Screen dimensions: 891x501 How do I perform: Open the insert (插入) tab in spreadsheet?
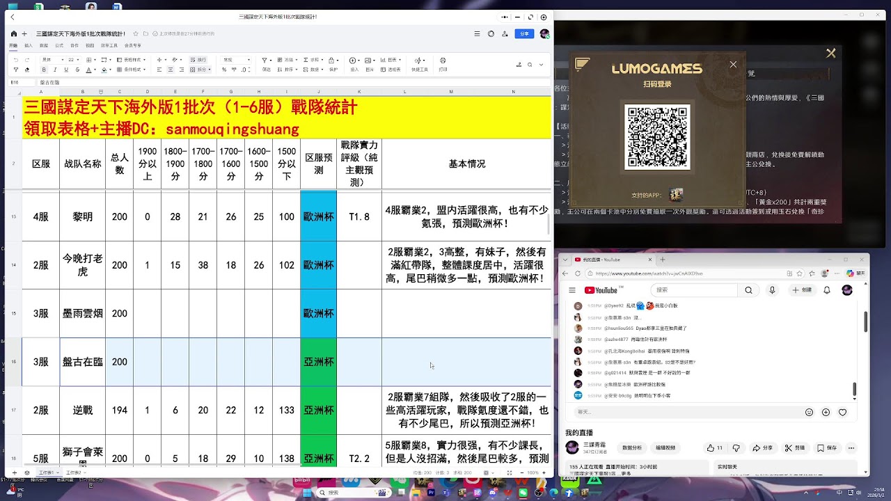pos(29,45)
